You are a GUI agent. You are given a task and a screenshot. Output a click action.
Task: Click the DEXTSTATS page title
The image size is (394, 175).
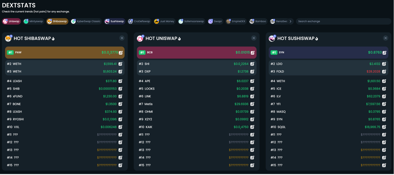[19, 5]
